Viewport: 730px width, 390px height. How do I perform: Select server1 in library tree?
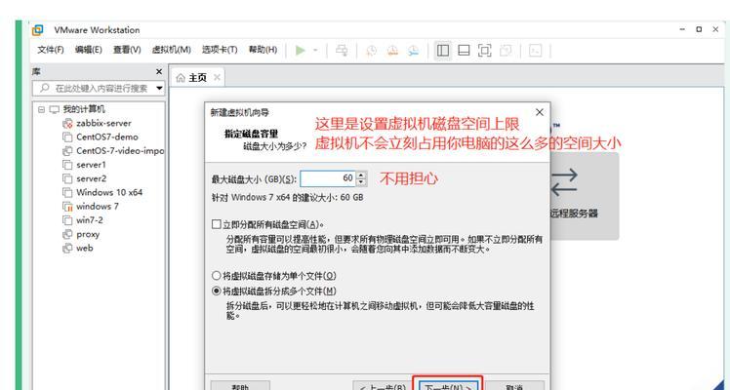click(x=92, y=165)
